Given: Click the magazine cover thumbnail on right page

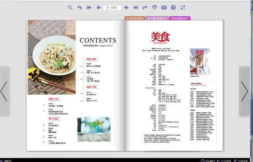Looking at the screenshot, I should (200, 62).
